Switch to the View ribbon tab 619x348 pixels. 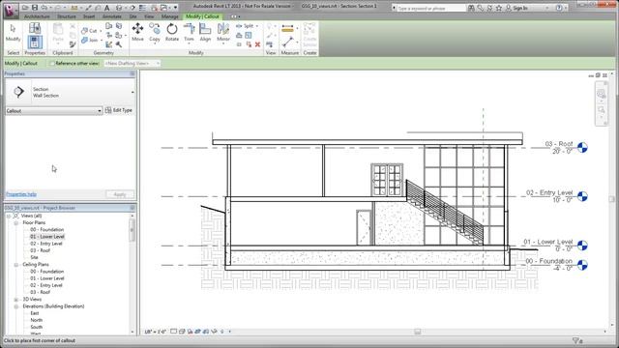point(149,16)
